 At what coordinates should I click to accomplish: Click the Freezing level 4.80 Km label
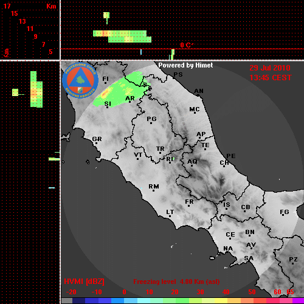[x=176, y=282]
